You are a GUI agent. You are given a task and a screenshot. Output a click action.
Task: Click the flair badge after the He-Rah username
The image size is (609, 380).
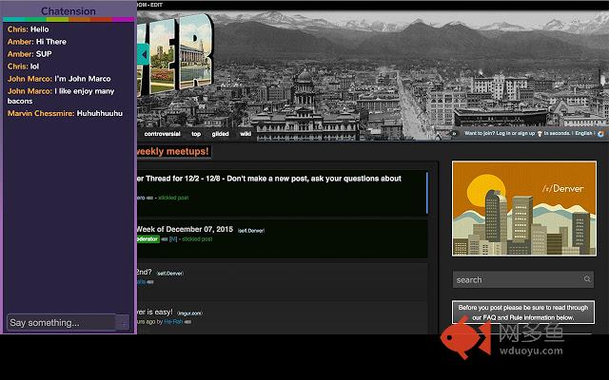(187, 322)
